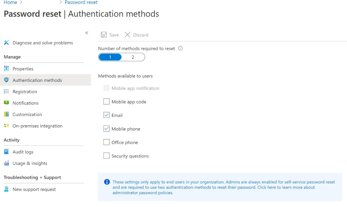Click the Save button
The width and height of the screenshot is (347, 207).
(x=110, y=35)
